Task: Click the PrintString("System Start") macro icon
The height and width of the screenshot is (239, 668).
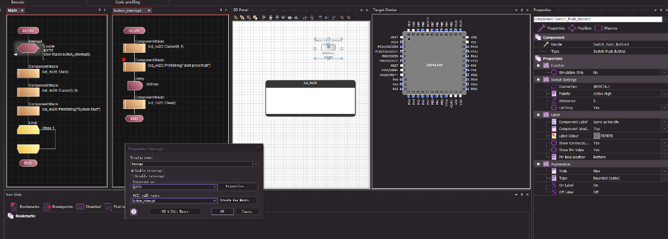Action: (28, 110)
